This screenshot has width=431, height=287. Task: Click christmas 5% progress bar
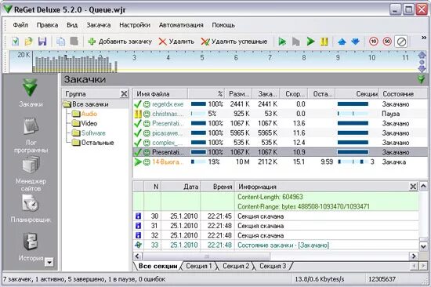coord(198,114)
